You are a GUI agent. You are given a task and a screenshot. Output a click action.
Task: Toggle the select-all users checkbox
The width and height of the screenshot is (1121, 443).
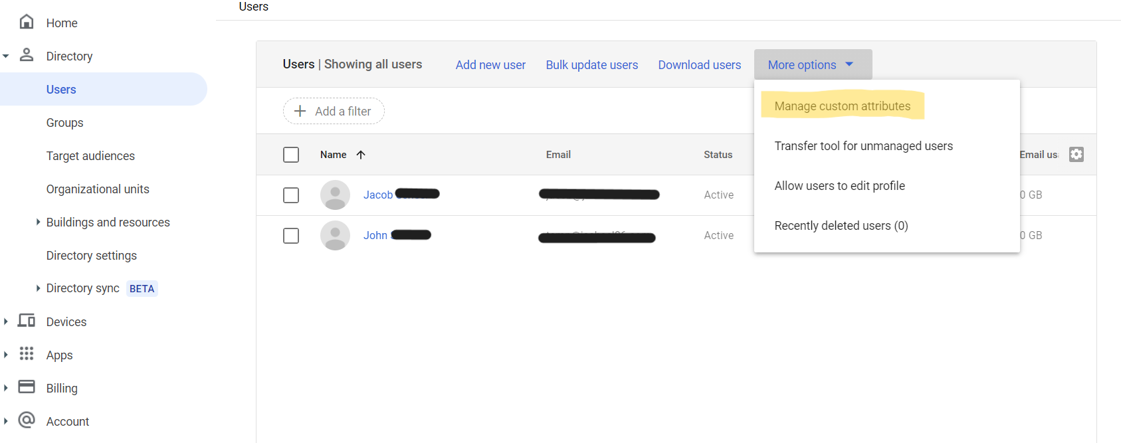coord(291,155)
